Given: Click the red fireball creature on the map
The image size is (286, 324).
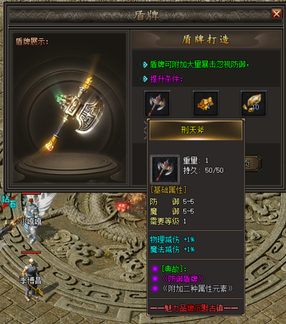Looking at the screenshot, I should 122,206.
